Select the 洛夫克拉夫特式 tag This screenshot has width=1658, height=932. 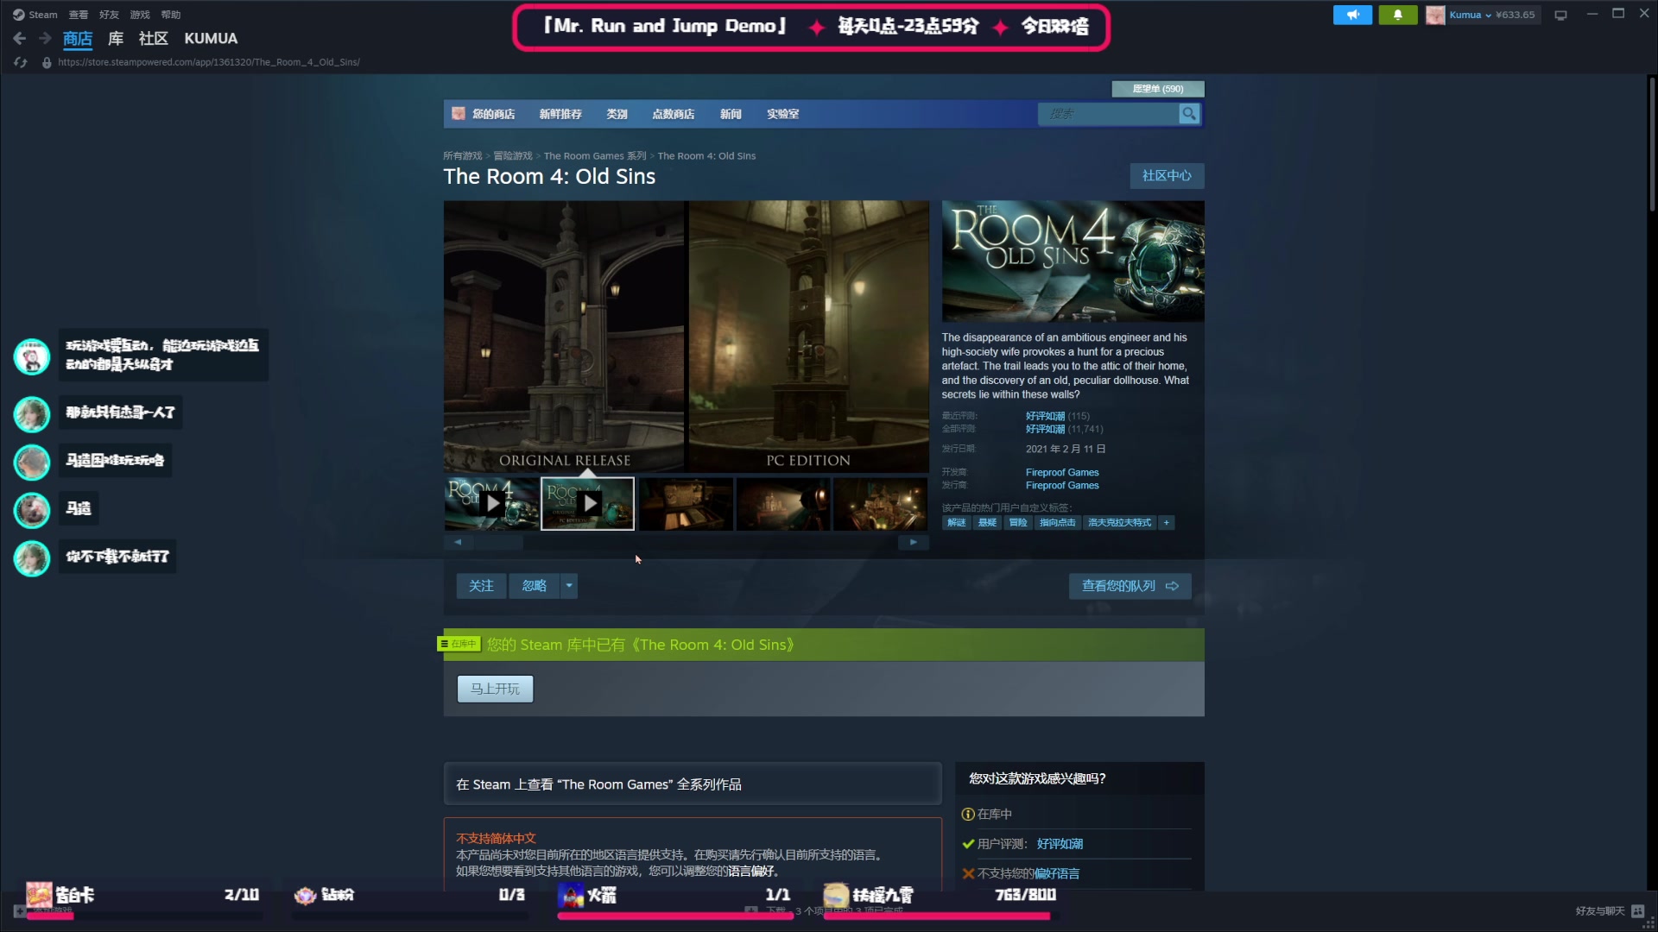[x=1119, y=523]
